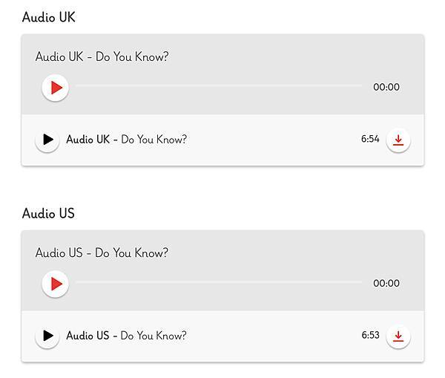Click the 00:00 timer in Audio US player
Screen dimensions: 445x378
coord(386,283)
